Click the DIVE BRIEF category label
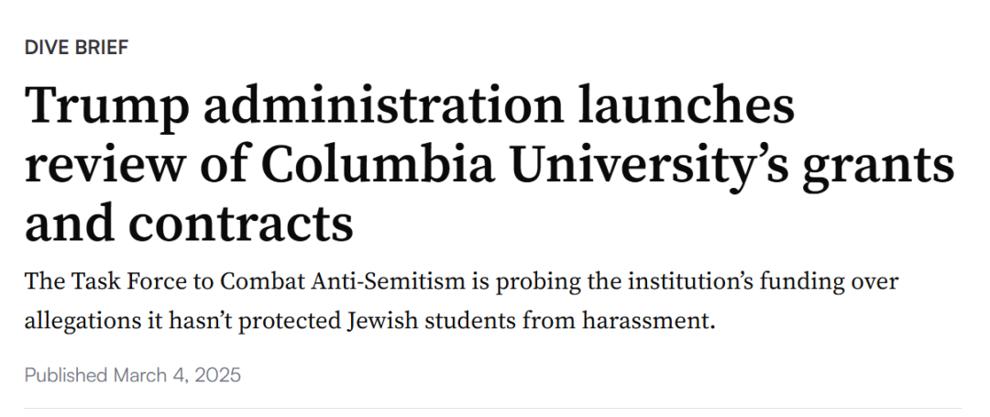 (76, 48)
